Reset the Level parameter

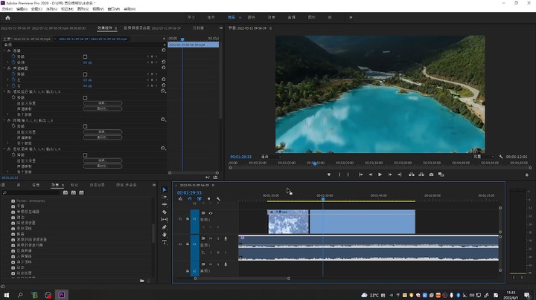tap(163, 62)
